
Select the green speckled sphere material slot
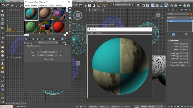(x=31, y=27)
